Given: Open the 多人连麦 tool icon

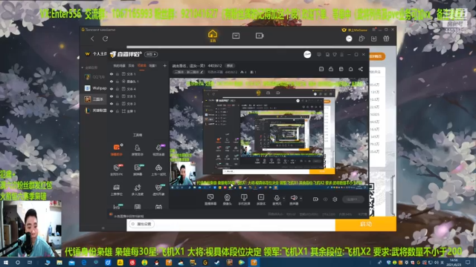Looking at the screenshot, I should pos(138,190).
